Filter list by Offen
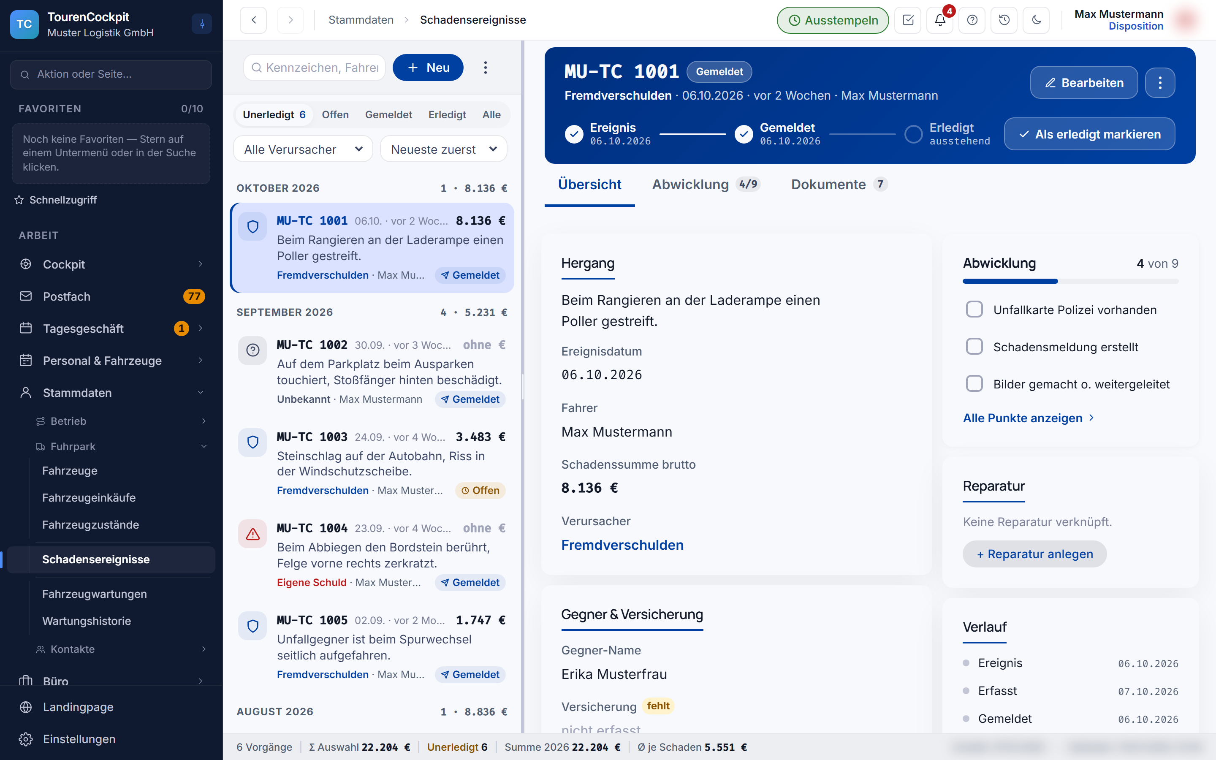The image size is (1216, 760). tap(335, 114)
